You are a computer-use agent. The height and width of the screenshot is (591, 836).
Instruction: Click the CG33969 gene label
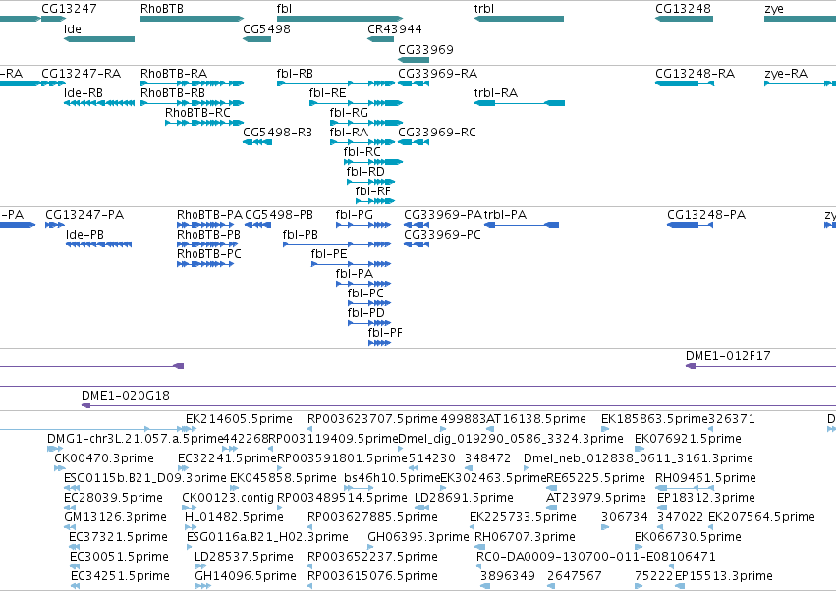coord(425,49)
